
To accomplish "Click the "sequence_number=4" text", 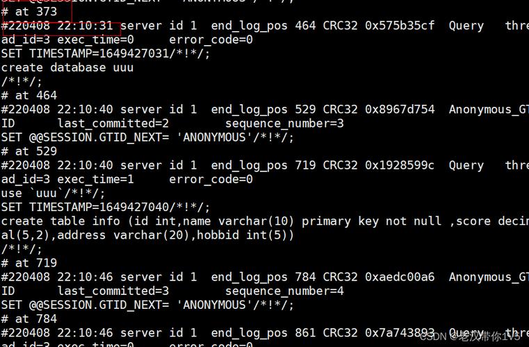I will (284, 291).
